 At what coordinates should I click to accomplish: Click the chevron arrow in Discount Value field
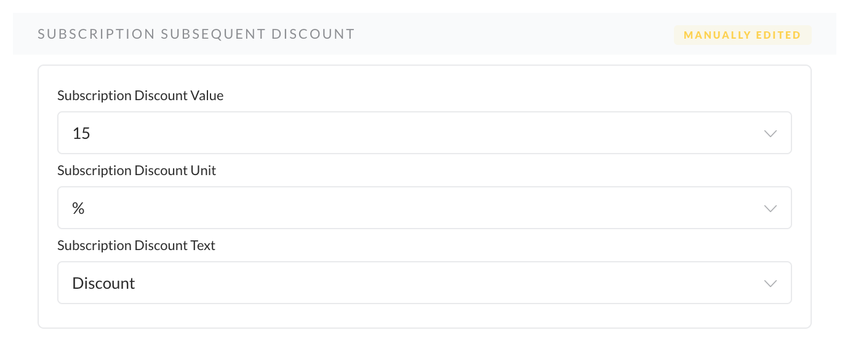coord(770,133)
